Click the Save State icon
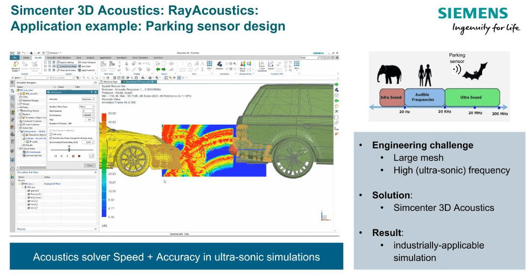Viewport: 529px width, 276px height. 86,66
